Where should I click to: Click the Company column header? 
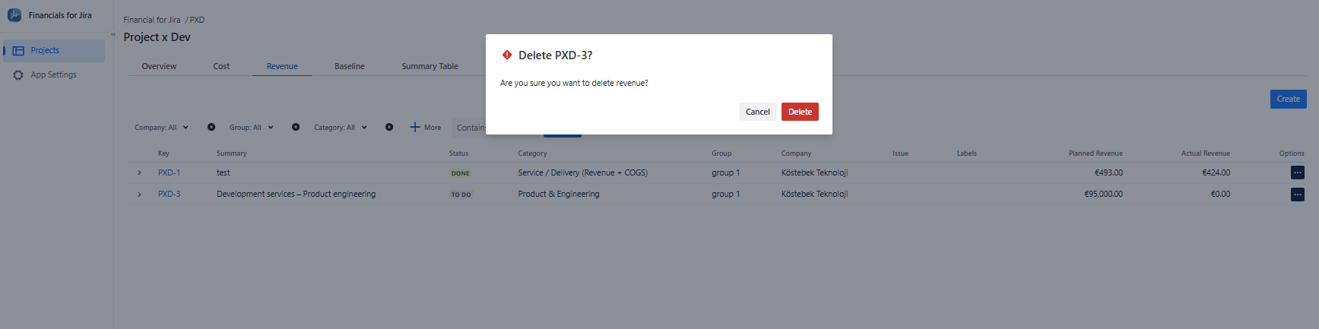(796, 153)
